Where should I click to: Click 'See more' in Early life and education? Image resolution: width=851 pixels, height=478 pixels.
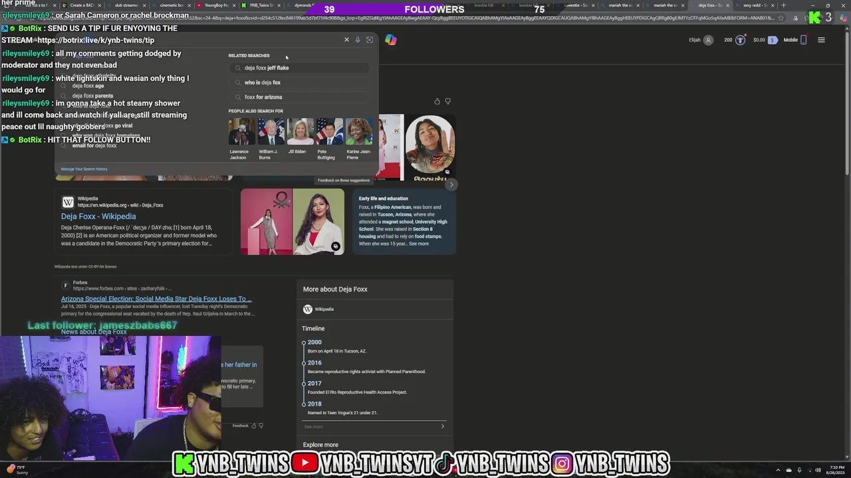point(419,244)
